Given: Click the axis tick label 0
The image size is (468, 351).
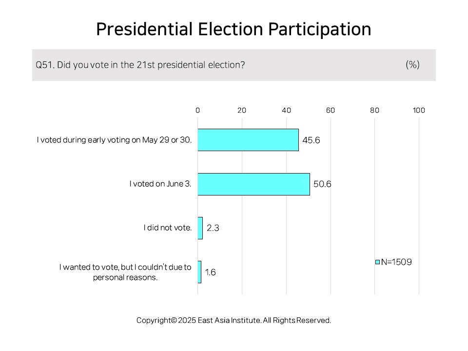Looking at the screenshot, I should click(x=197, y=111).
